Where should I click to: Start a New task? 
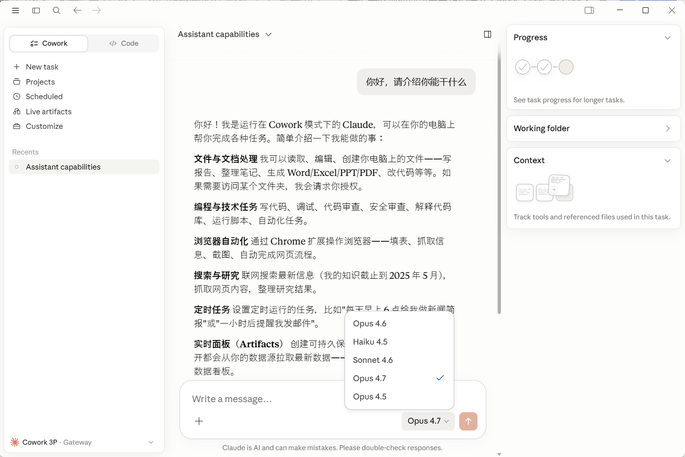pyautogui.click(x=84, y=67)
